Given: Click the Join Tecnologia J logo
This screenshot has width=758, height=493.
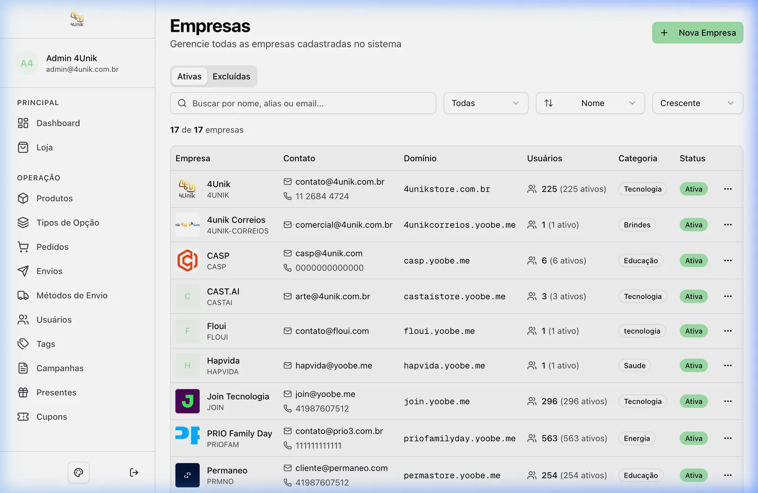Looking at the screenshot, I should (x=188, y=402).
